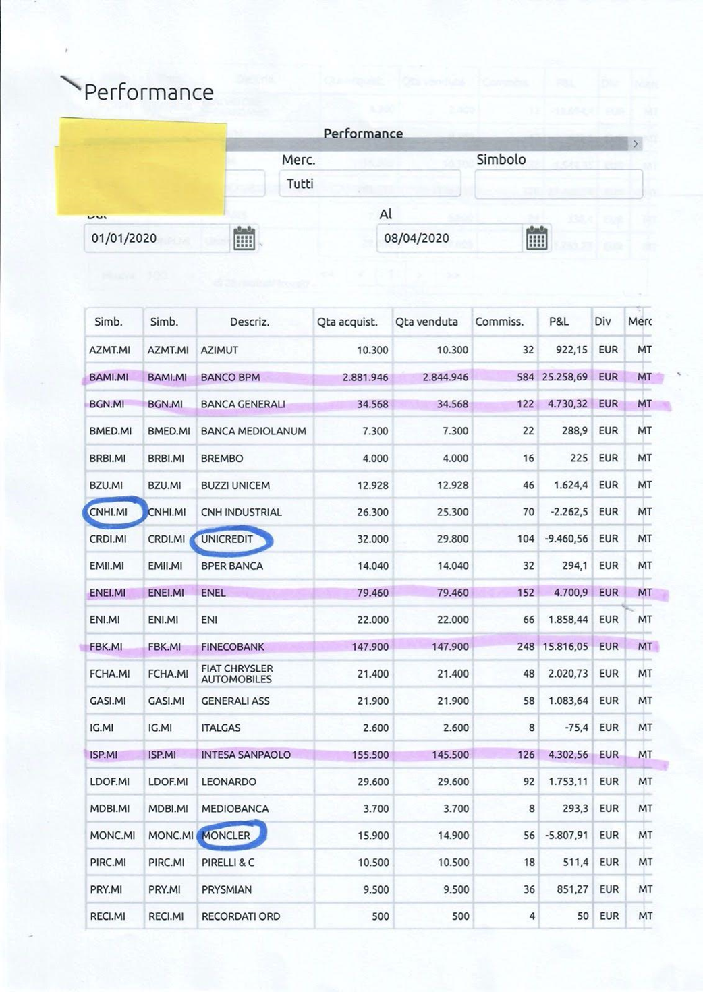The width and height of the screenshot is (703, 992).
Task: Sort the table by P&L header
Action: pos(559,322)
